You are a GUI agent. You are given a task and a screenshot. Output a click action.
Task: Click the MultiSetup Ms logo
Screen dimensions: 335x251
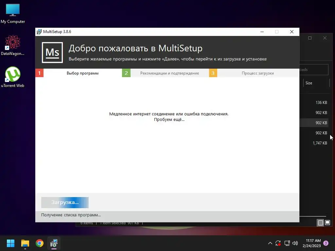[x=52, y=53]
